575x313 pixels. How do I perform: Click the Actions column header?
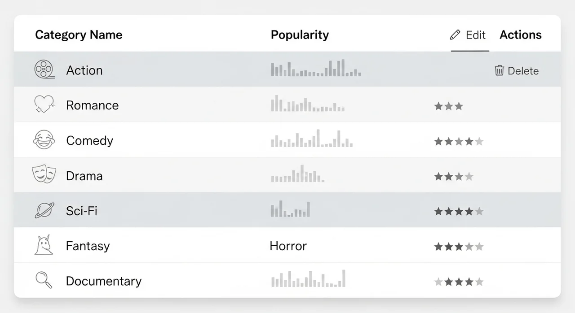(520, 35)
